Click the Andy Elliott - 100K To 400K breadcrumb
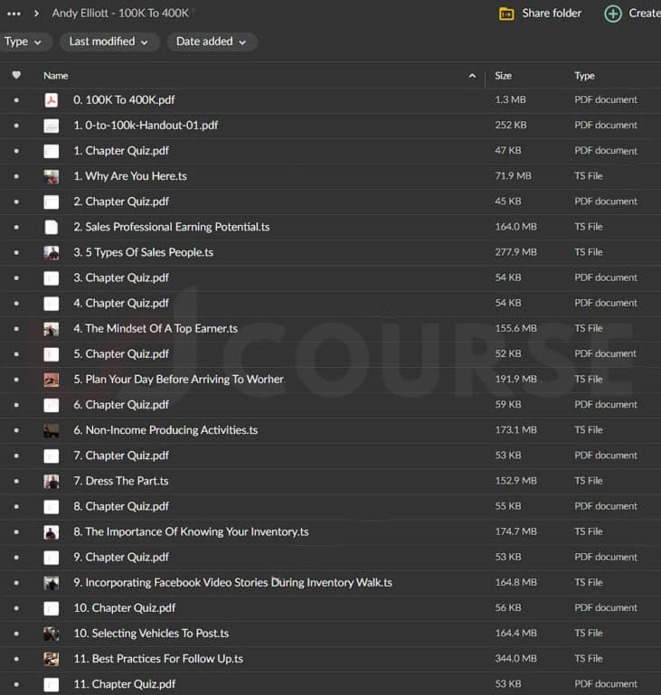Screen dimensions: 661x695 pos(120,14)
